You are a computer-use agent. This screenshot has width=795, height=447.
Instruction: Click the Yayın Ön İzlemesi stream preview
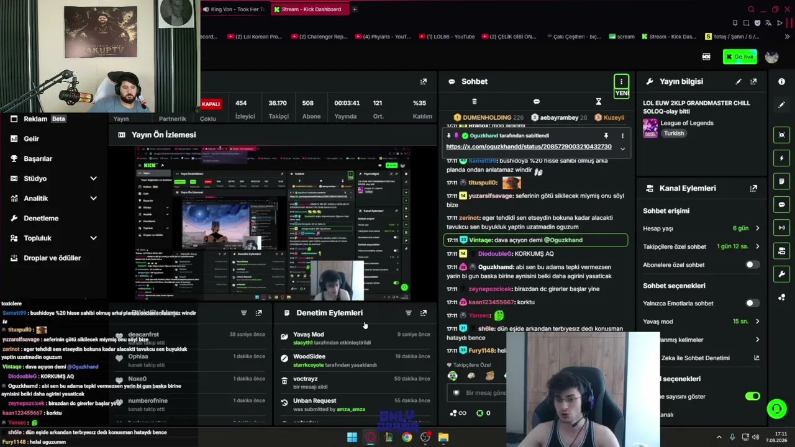(x=273, y=223)
